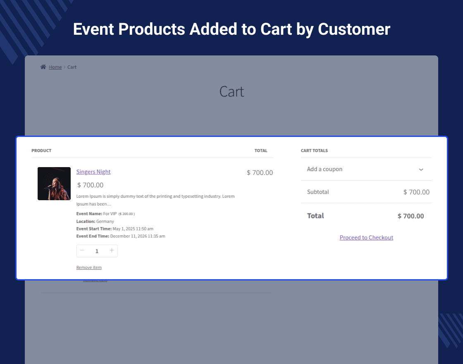The height and width of the screenshot is (364, 463).
Task: Click the CART TOTALS section heading
Action: [x=314, y=151]
